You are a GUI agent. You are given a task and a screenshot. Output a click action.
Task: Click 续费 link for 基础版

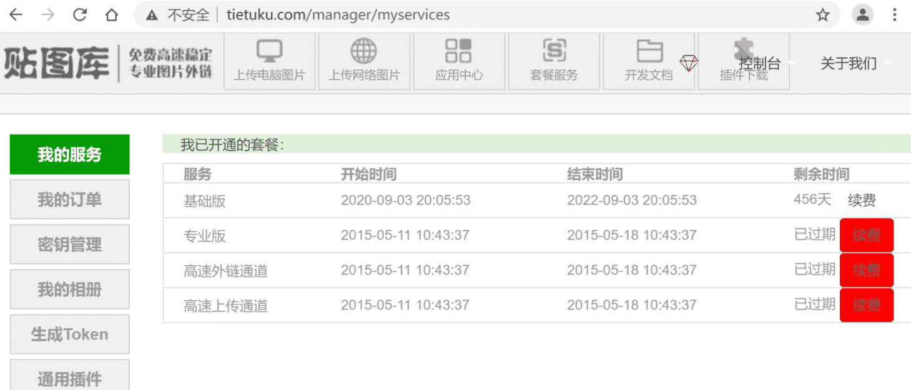[x=862, y=200]
